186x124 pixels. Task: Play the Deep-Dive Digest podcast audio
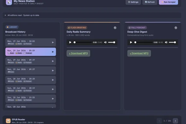coord(131,42)
